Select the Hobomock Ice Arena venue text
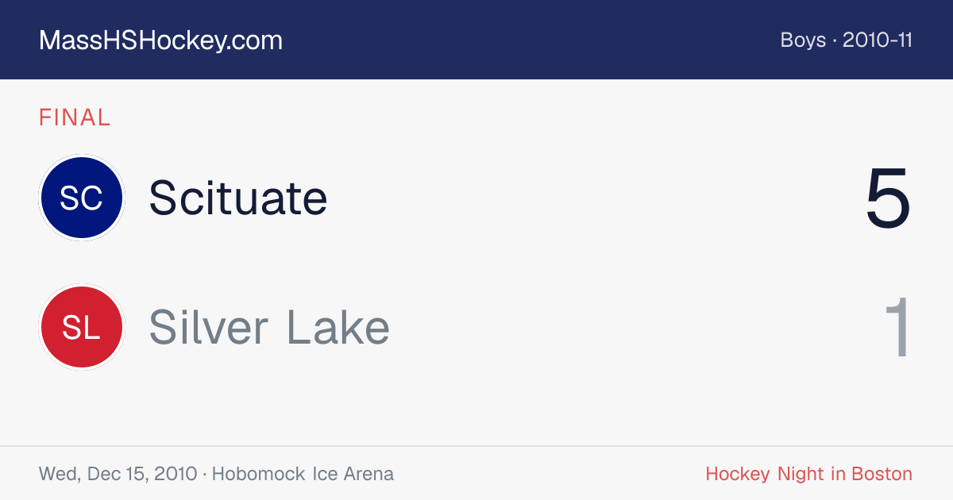Screen dimensions: 953x500 [x=303, y=474]
